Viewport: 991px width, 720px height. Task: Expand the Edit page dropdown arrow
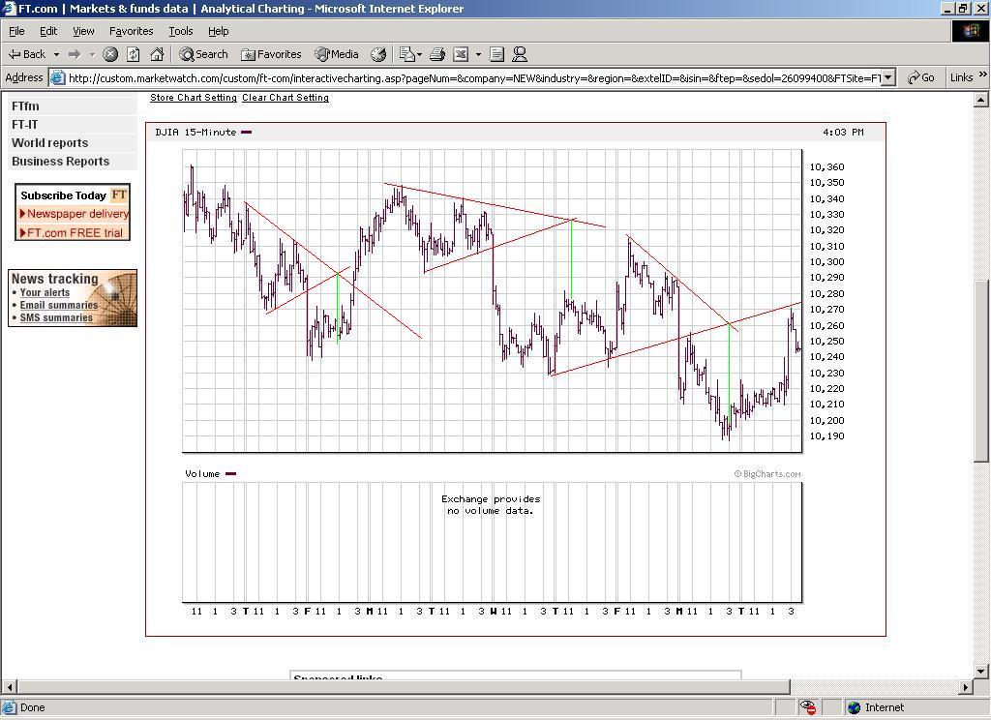(478, 54)
